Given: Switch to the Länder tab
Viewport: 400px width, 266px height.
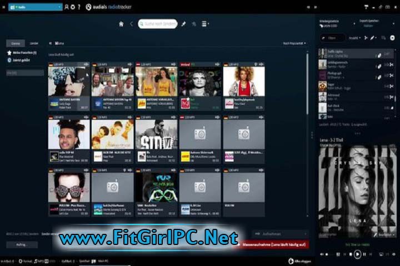Looking at the screenshot, I should coord(34,43).
